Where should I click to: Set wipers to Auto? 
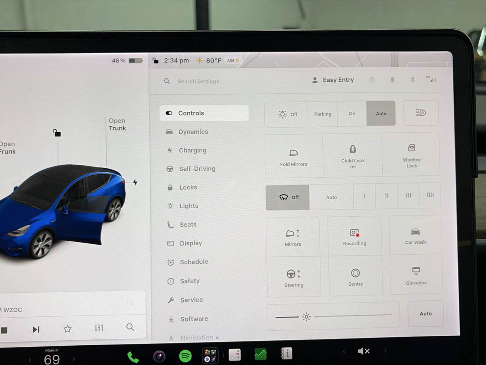point(331,197)
